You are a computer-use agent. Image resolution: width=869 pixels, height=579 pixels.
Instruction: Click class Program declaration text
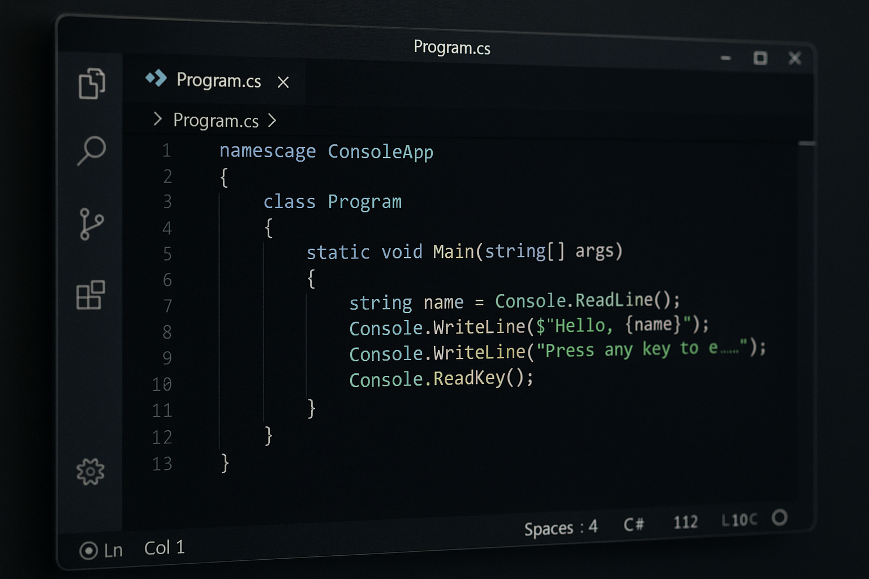333,202
